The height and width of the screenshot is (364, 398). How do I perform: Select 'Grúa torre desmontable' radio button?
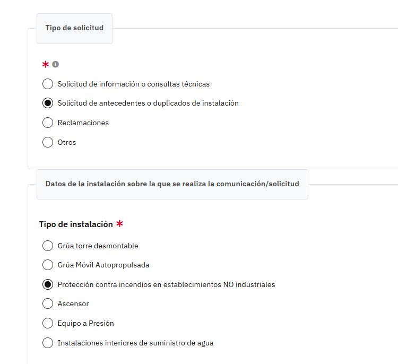[48, 246]
